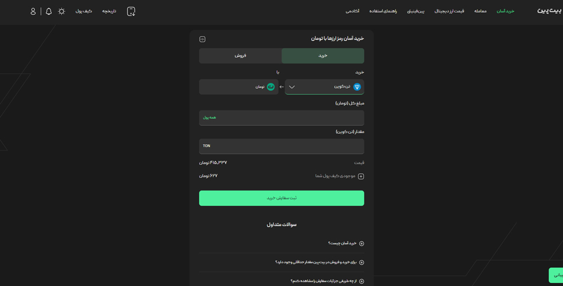Viewport: 563px width, 286px height.
Task: Toggle light theme with the sun icon
Action: tap(62, 11)
